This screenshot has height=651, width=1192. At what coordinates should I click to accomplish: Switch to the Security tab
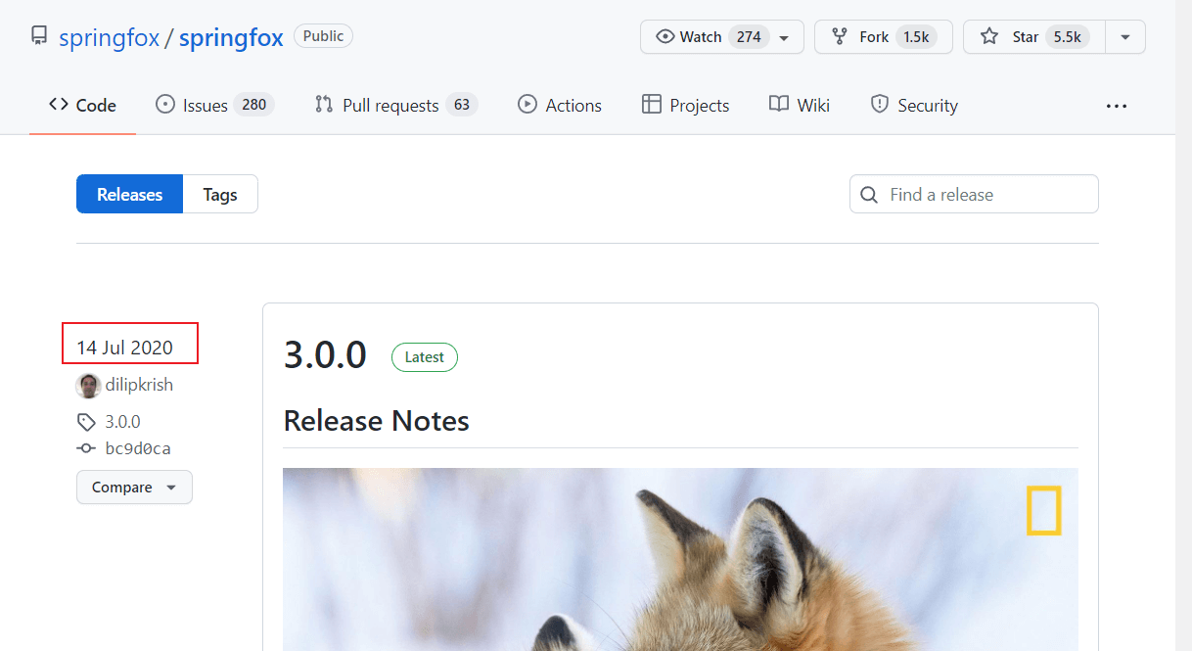pos(914,105)
